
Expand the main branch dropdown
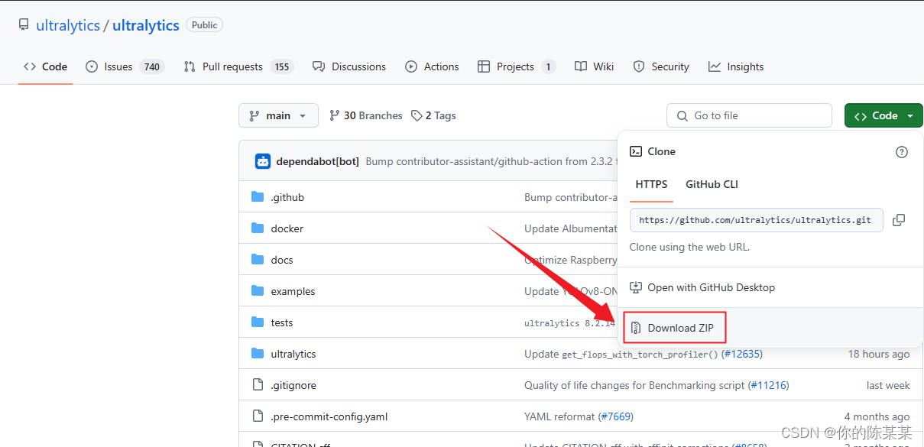tap(278, 115)
